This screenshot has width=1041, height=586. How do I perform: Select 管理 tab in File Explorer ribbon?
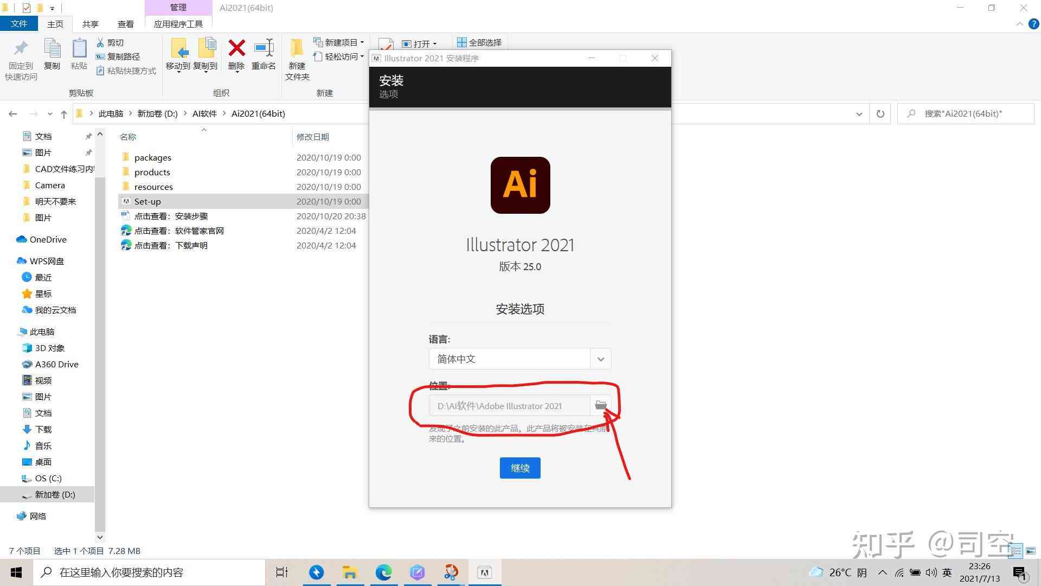pos(177,7)
